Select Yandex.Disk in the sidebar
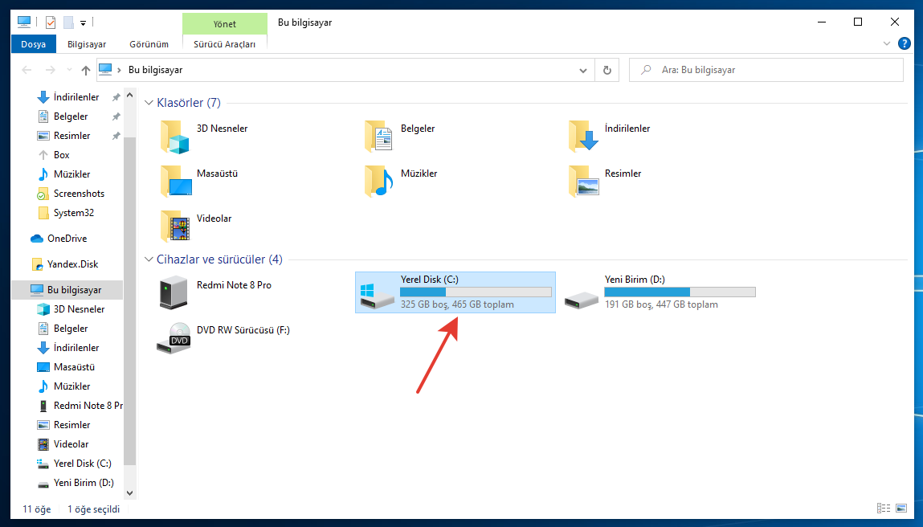Image resolution: width=923 pixels, height=527 pixels. tap(72, 264)
